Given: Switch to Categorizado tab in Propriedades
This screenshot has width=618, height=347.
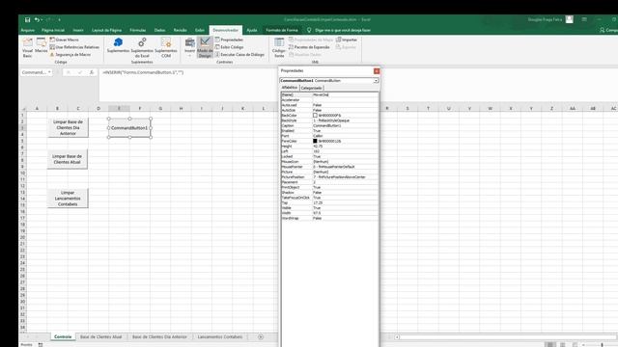Looking at the screenshot, I should coord(311,88).
